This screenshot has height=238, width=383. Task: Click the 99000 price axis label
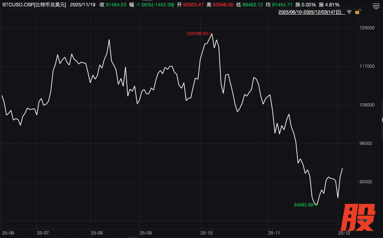coord(367,143)
